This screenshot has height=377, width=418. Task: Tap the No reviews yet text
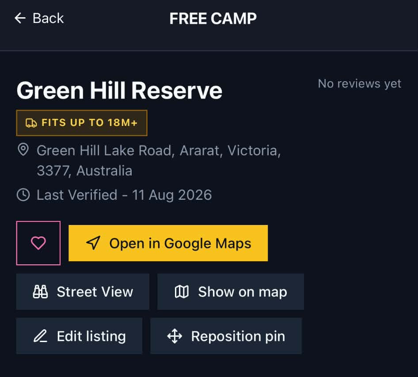[x=360, y=84]
